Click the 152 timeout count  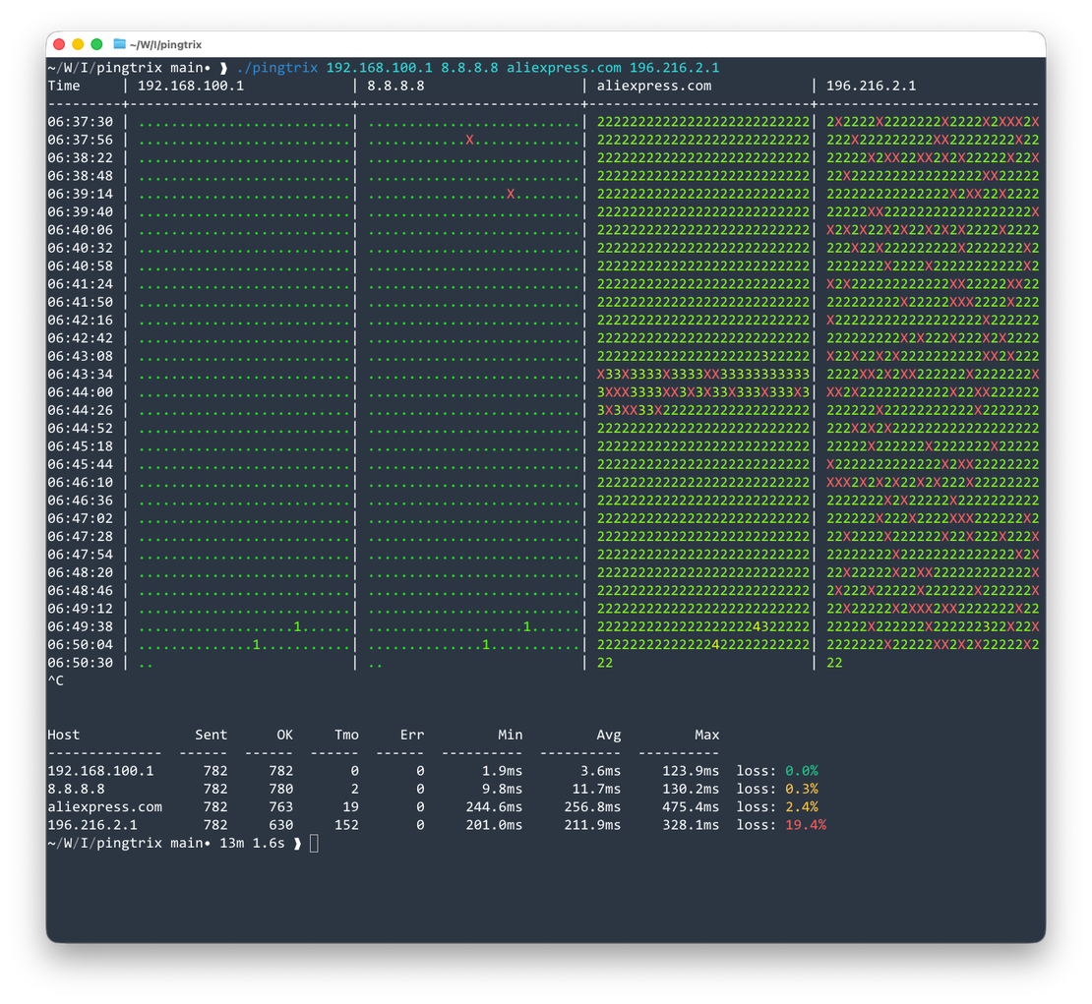[347, 825]
